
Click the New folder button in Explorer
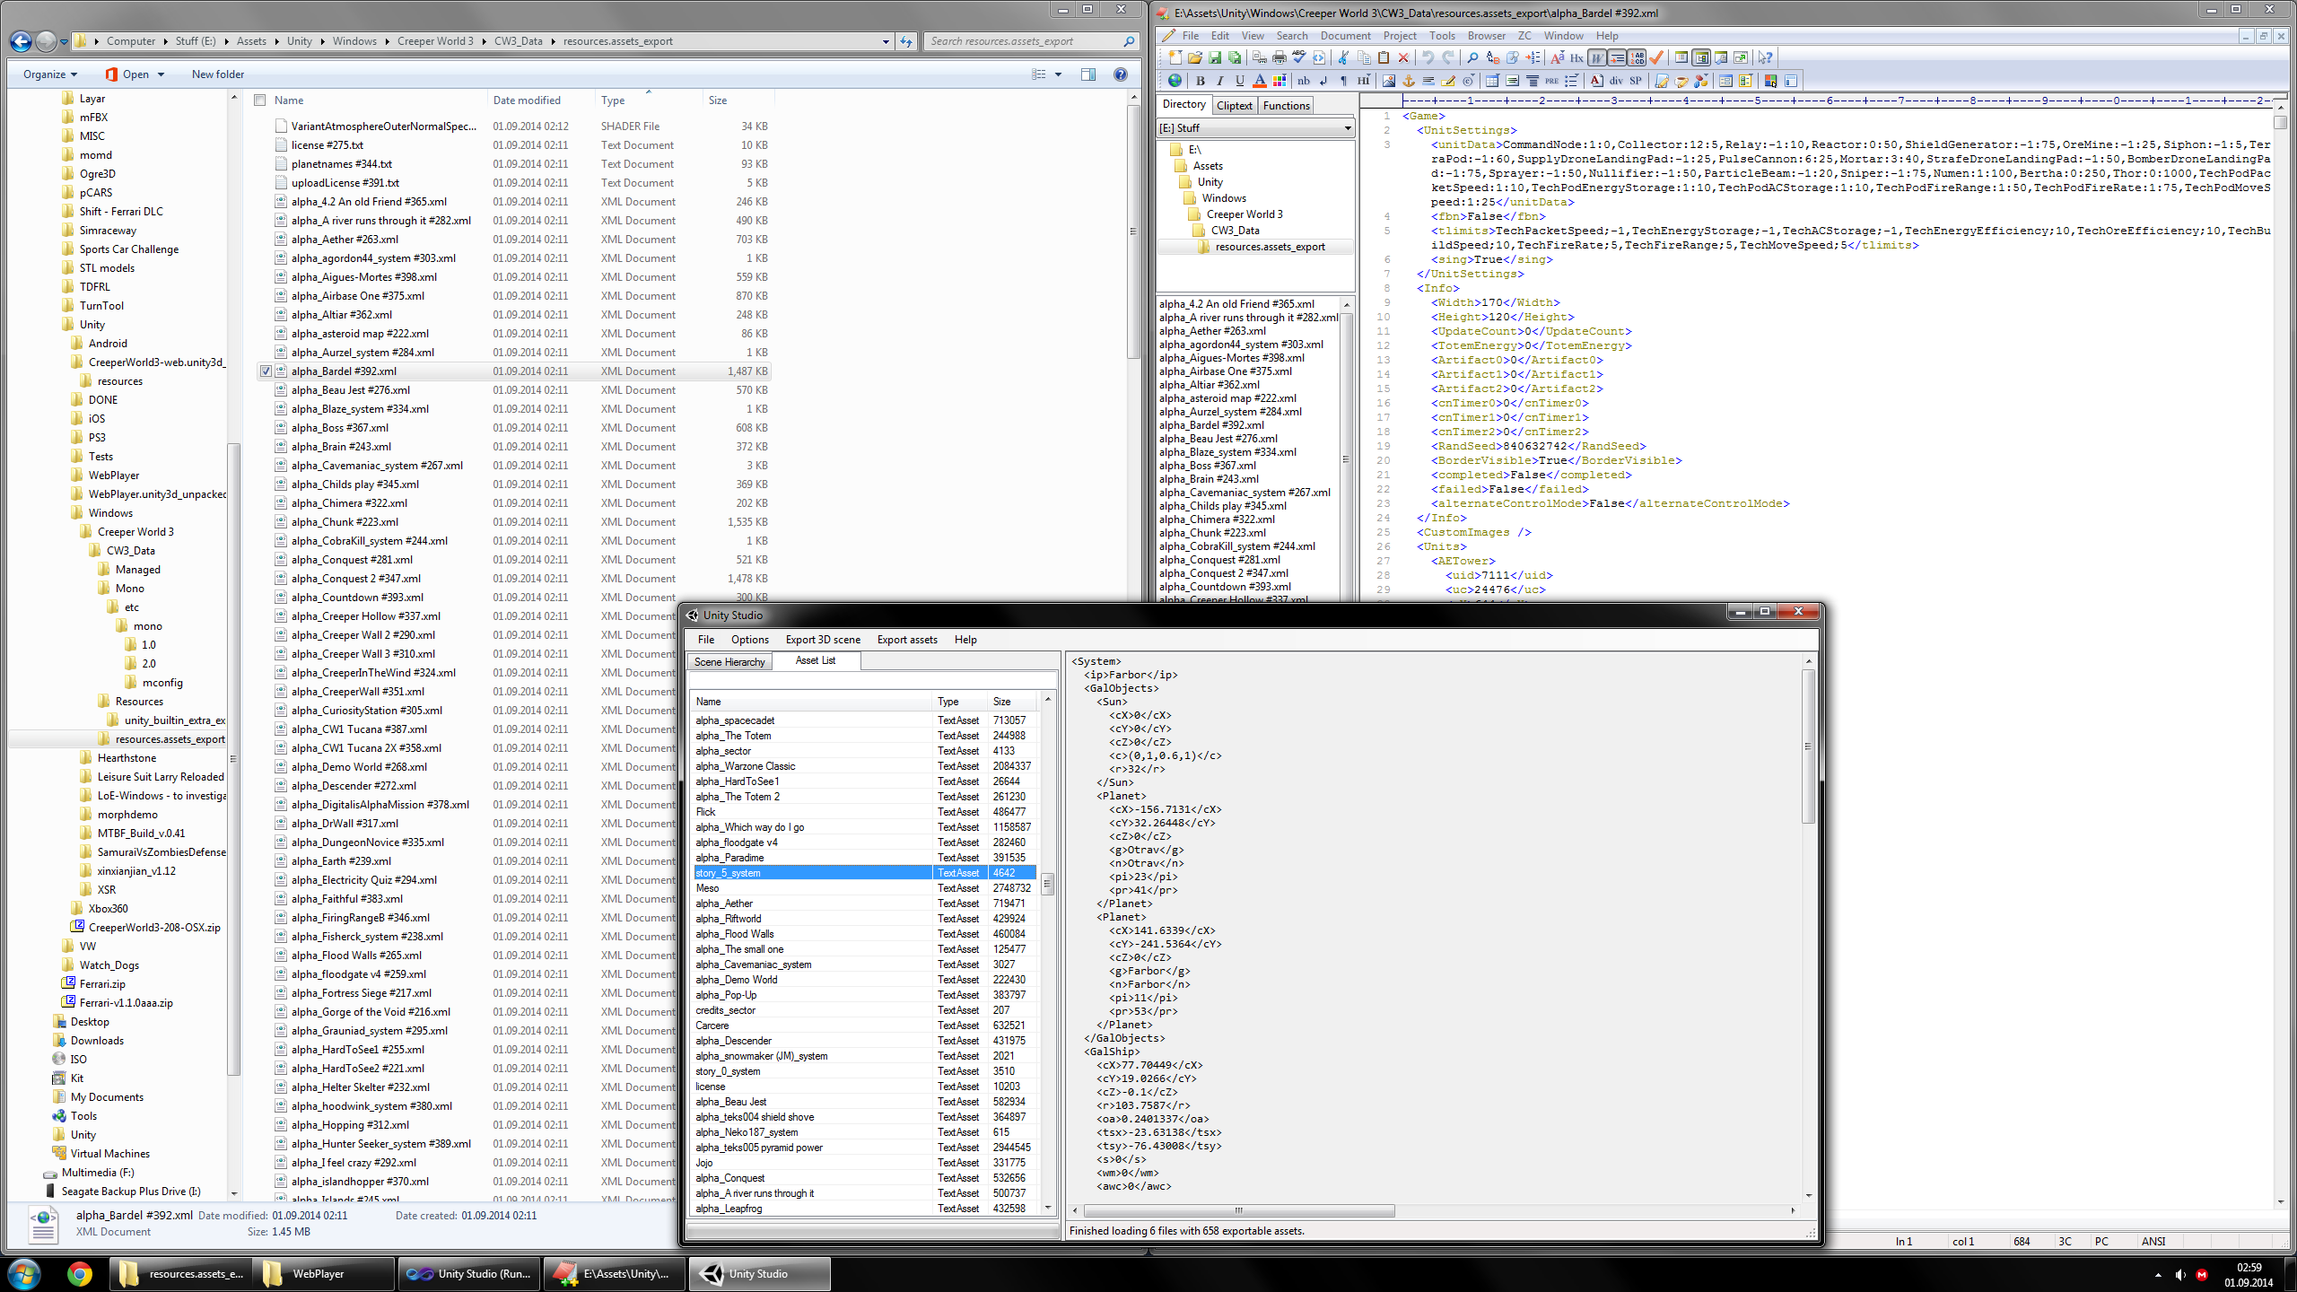(x=217, y=74)
